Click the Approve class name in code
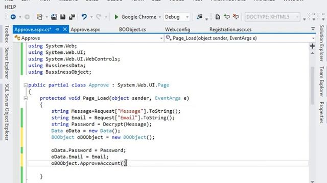The image size is (327, 183). point(99,85)
